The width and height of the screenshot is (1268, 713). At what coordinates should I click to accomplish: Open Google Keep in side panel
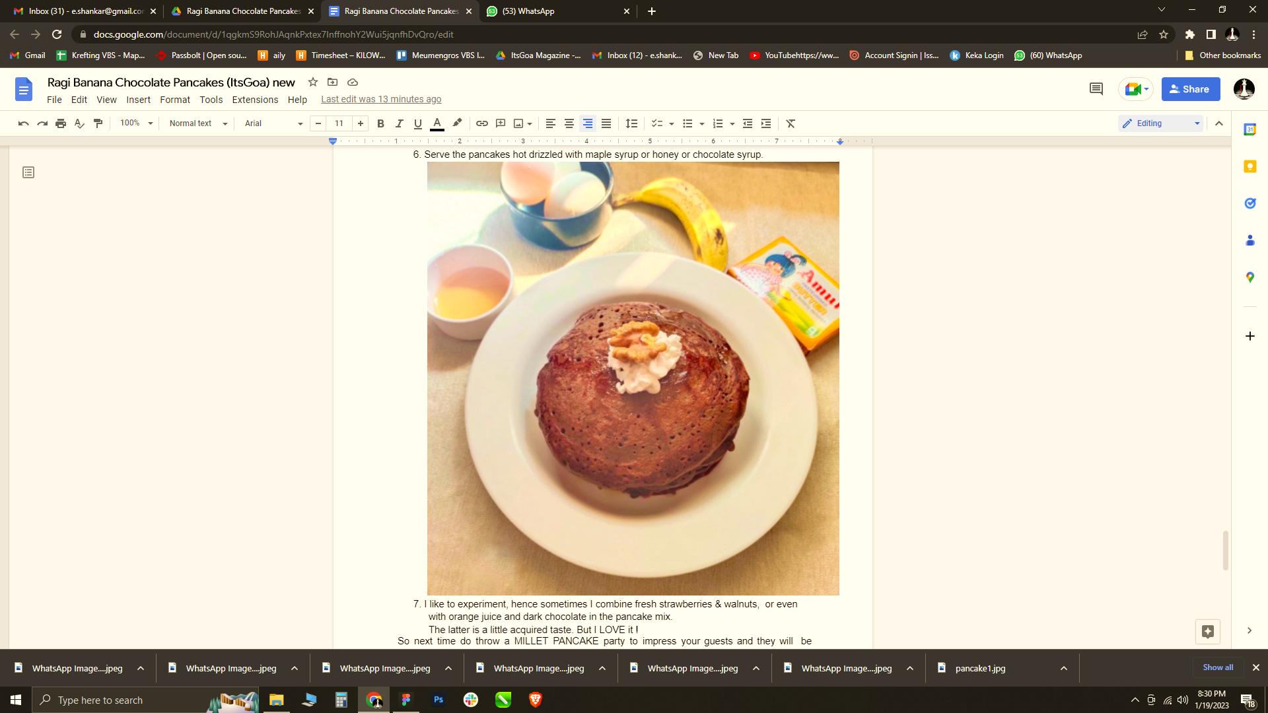tap(1250, 166)
